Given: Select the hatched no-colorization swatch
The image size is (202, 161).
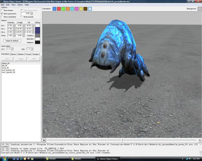Looking at the screenshot, I should tap(90, 9).
